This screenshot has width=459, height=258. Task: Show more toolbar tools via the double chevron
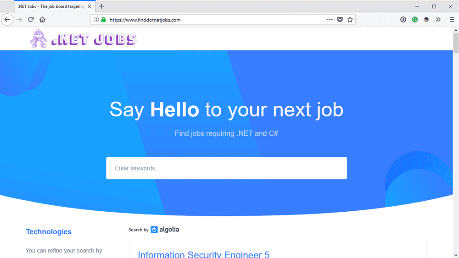tap(438, 20)
